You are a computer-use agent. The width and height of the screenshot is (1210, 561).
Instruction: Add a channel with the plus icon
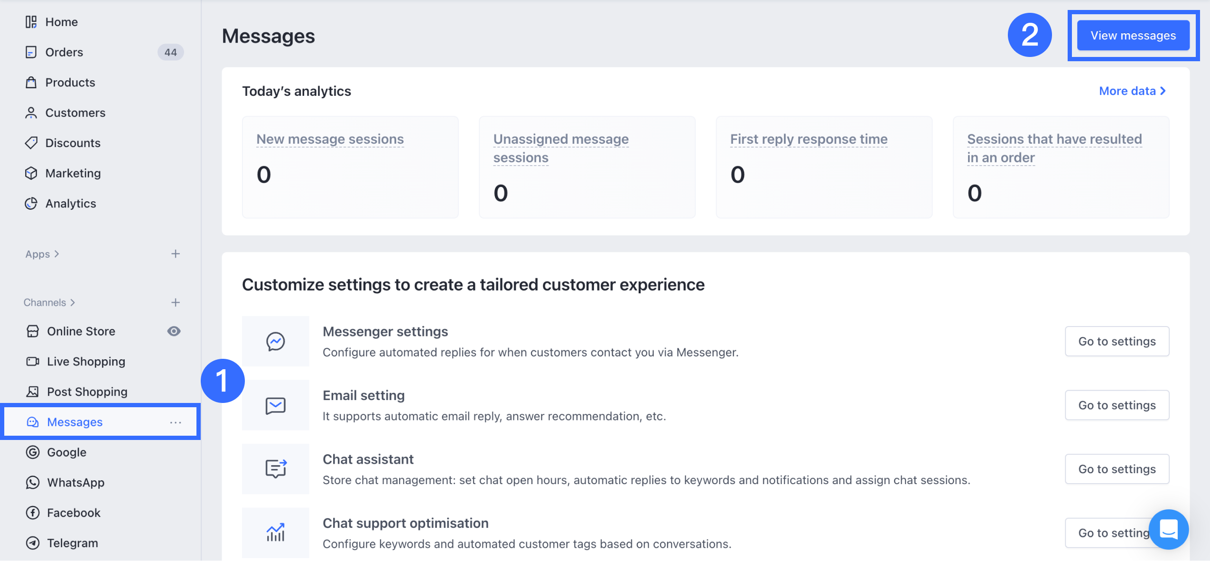[x=176, y=302]
